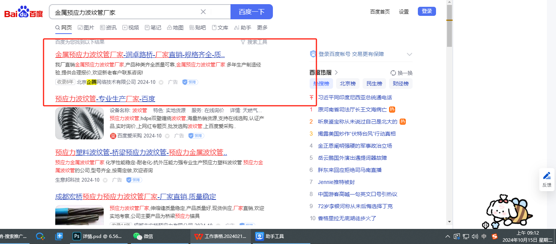Select the 北京榜 hot list tab

pyautogui.click(x=347, y=83)
